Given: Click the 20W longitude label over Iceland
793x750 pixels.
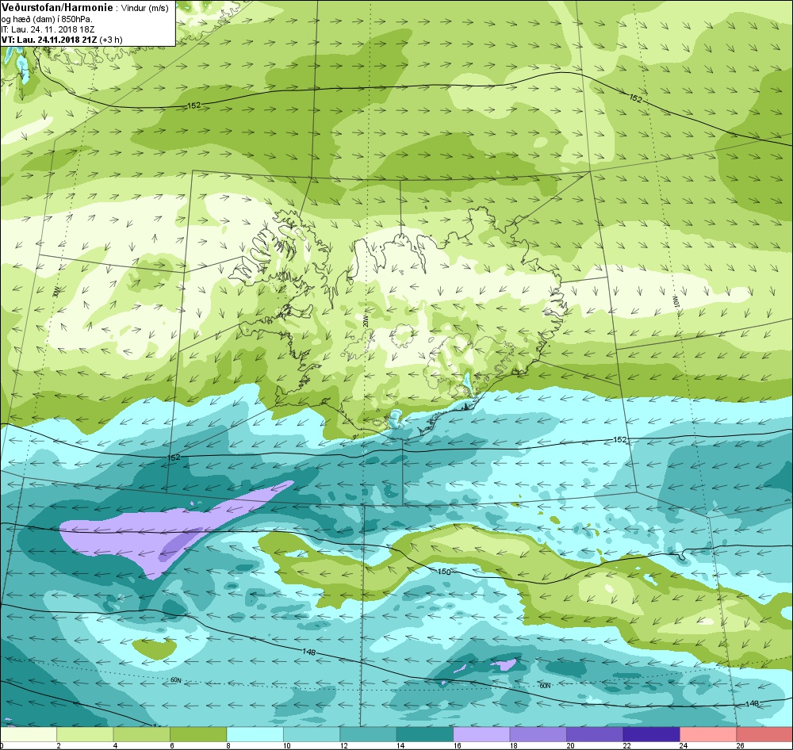Looking at the screenshot, I should pyautogui.click(x=365, y=322).
